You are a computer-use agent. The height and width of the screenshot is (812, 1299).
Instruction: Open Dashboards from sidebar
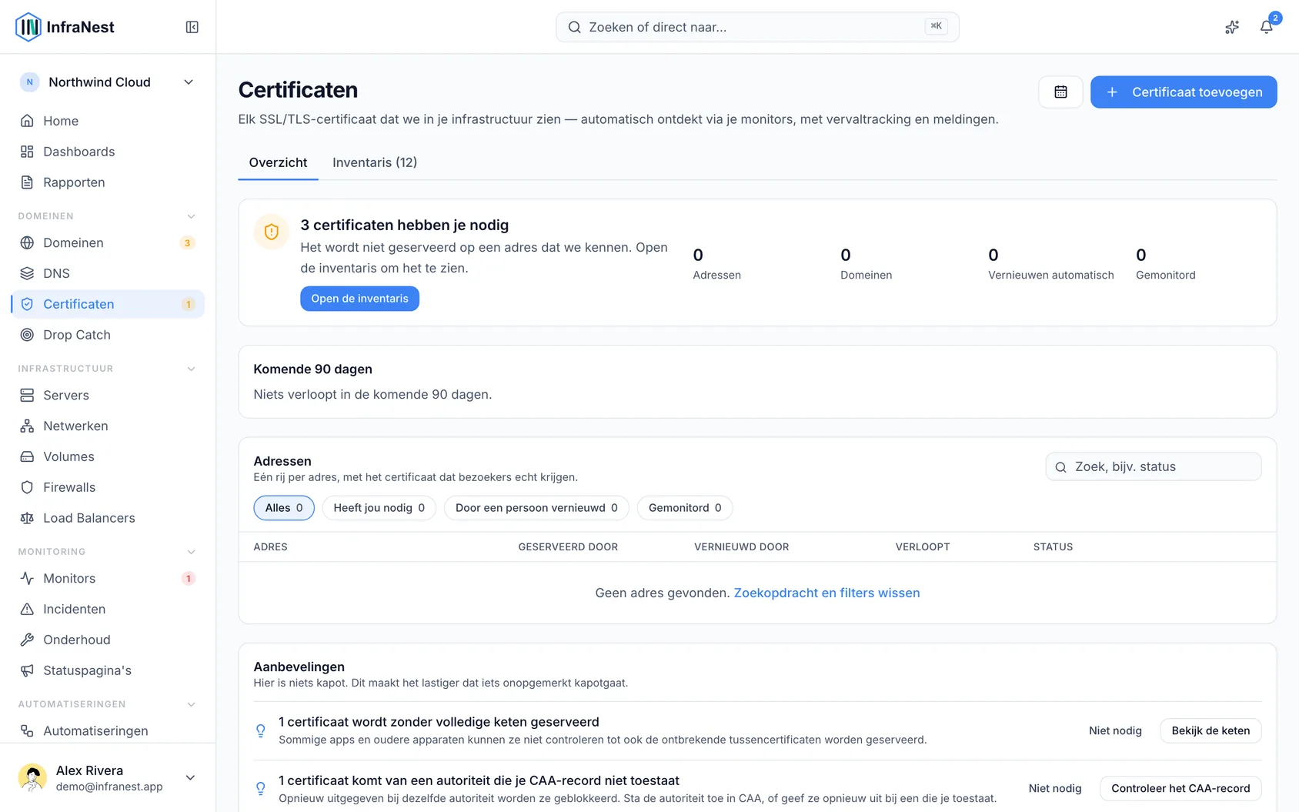point(108,152)
